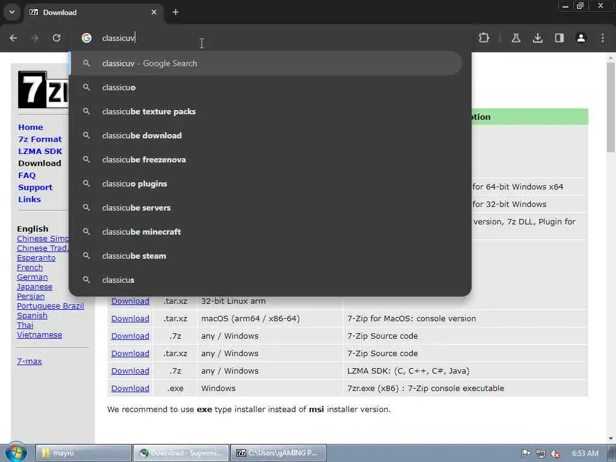The height and width of the screenshot is (462, 616).
Task: Open Chrome Labs flask icon
Action: pyautogui.click(x=516, y=38)
